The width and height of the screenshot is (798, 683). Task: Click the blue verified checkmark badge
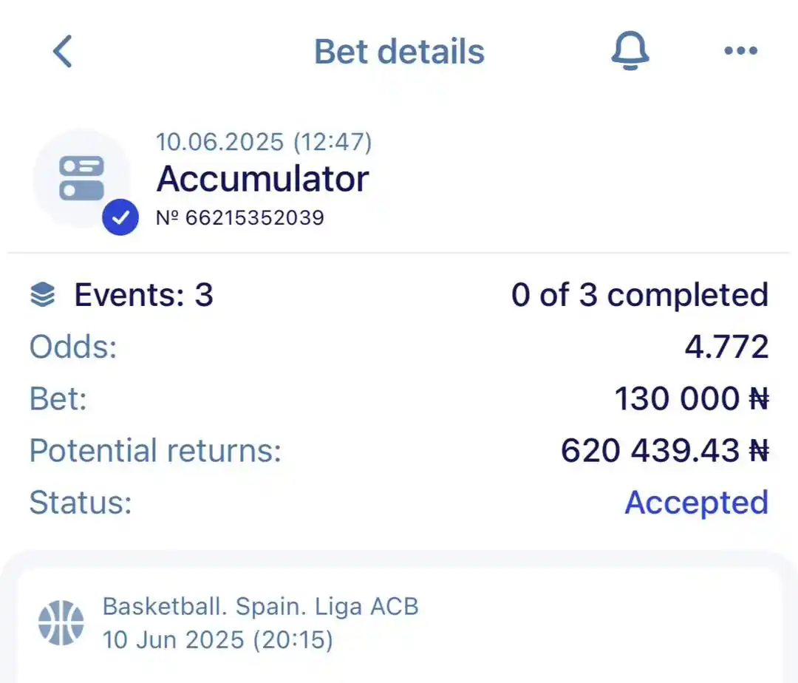(120, 217)
